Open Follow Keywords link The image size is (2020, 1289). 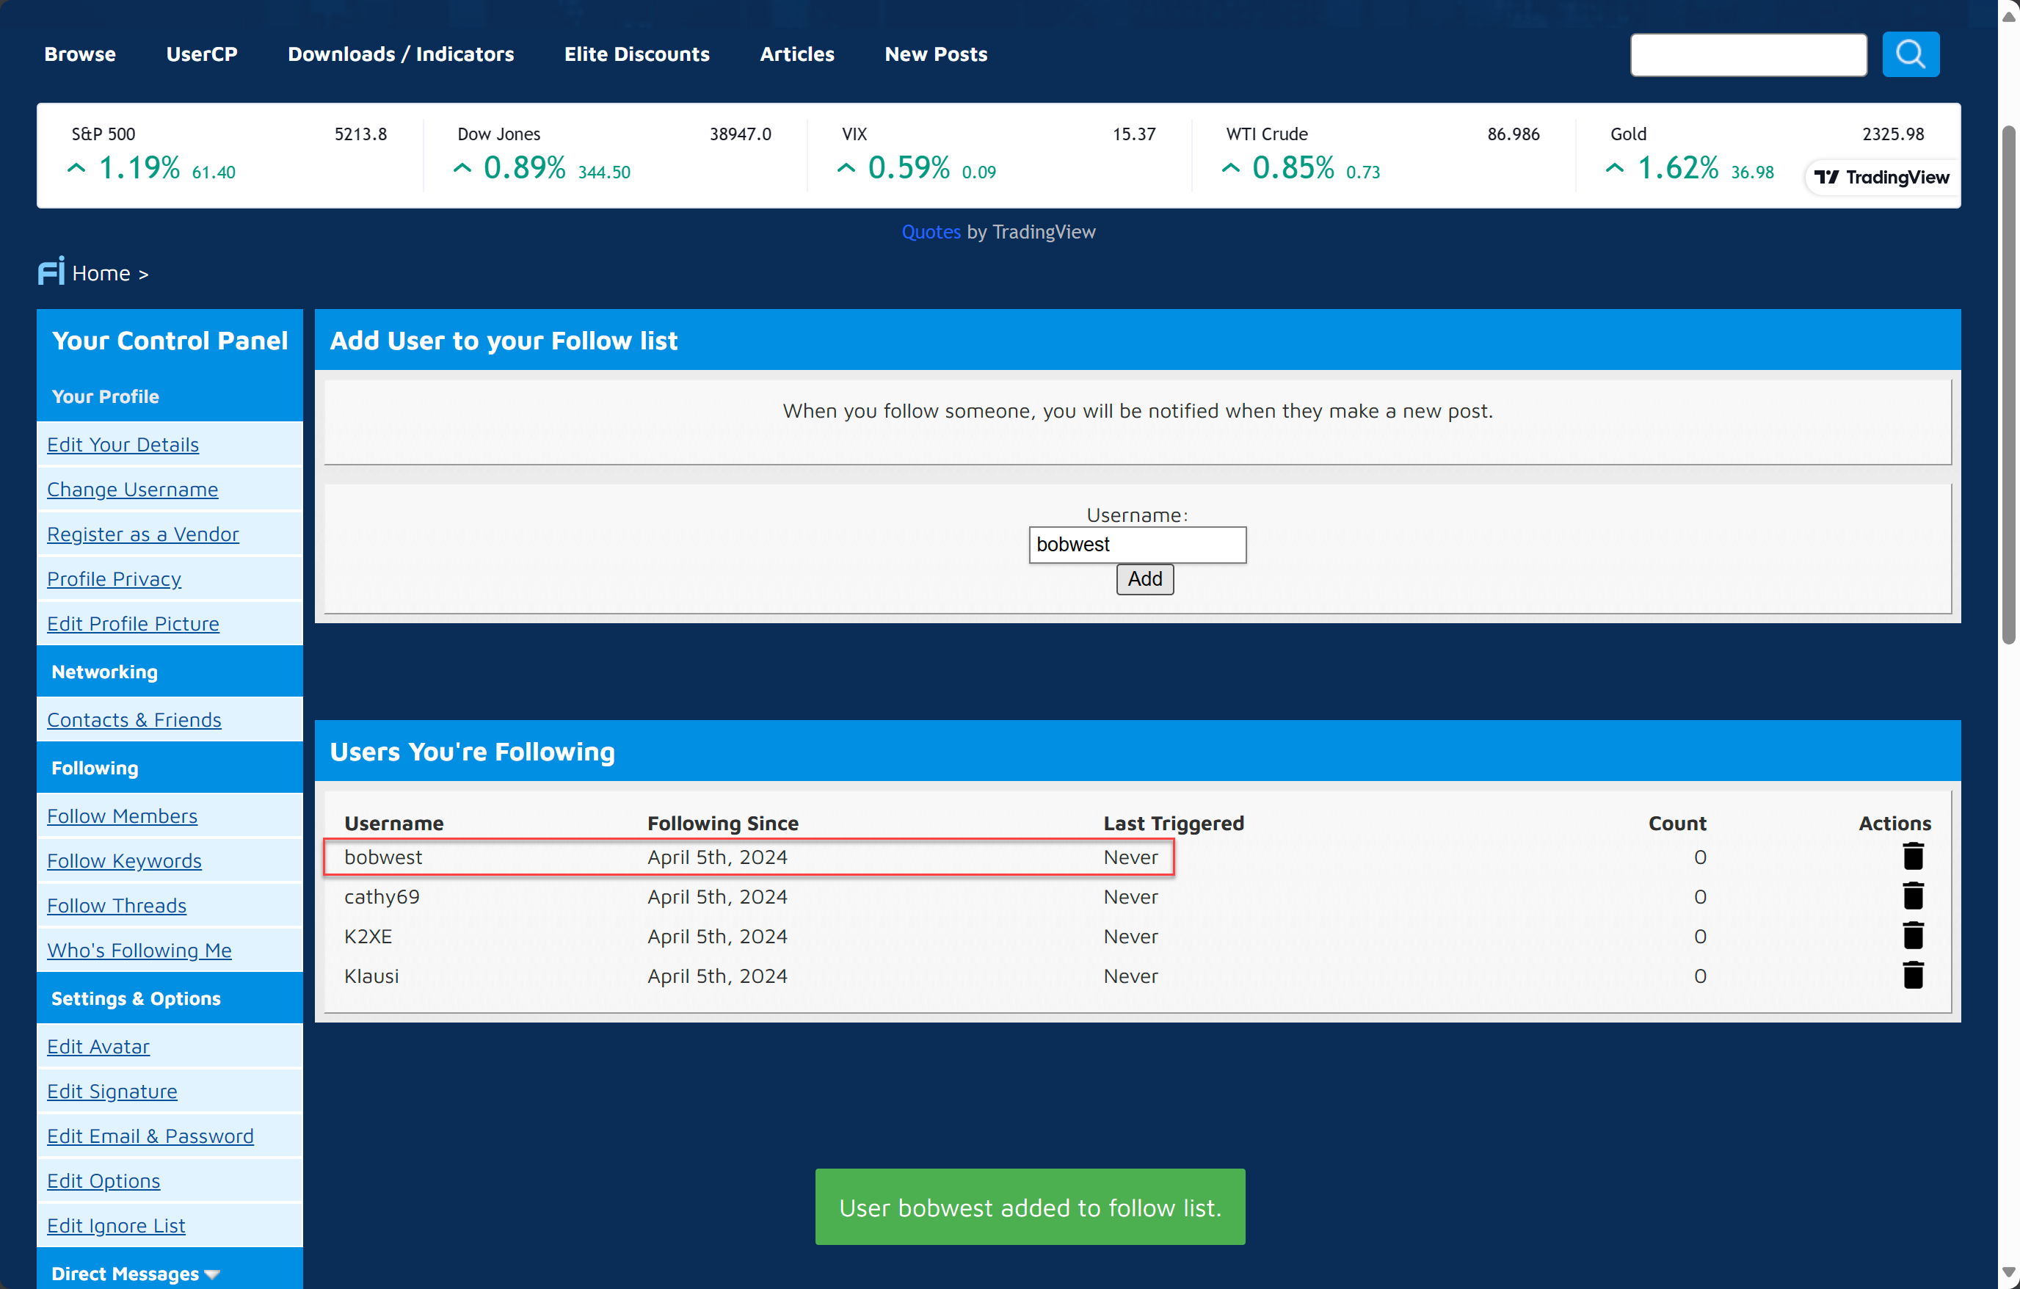click(x=124, y=860)
